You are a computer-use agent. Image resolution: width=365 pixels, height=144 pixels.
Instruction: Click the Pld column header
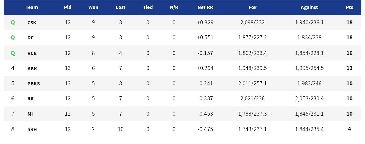pyautogui.click(x=68, y=7)
